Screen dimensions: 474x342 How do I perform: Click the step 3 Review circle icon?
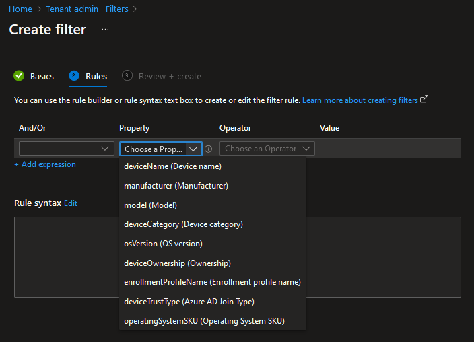pyautogui.click(x=127, y=75)
